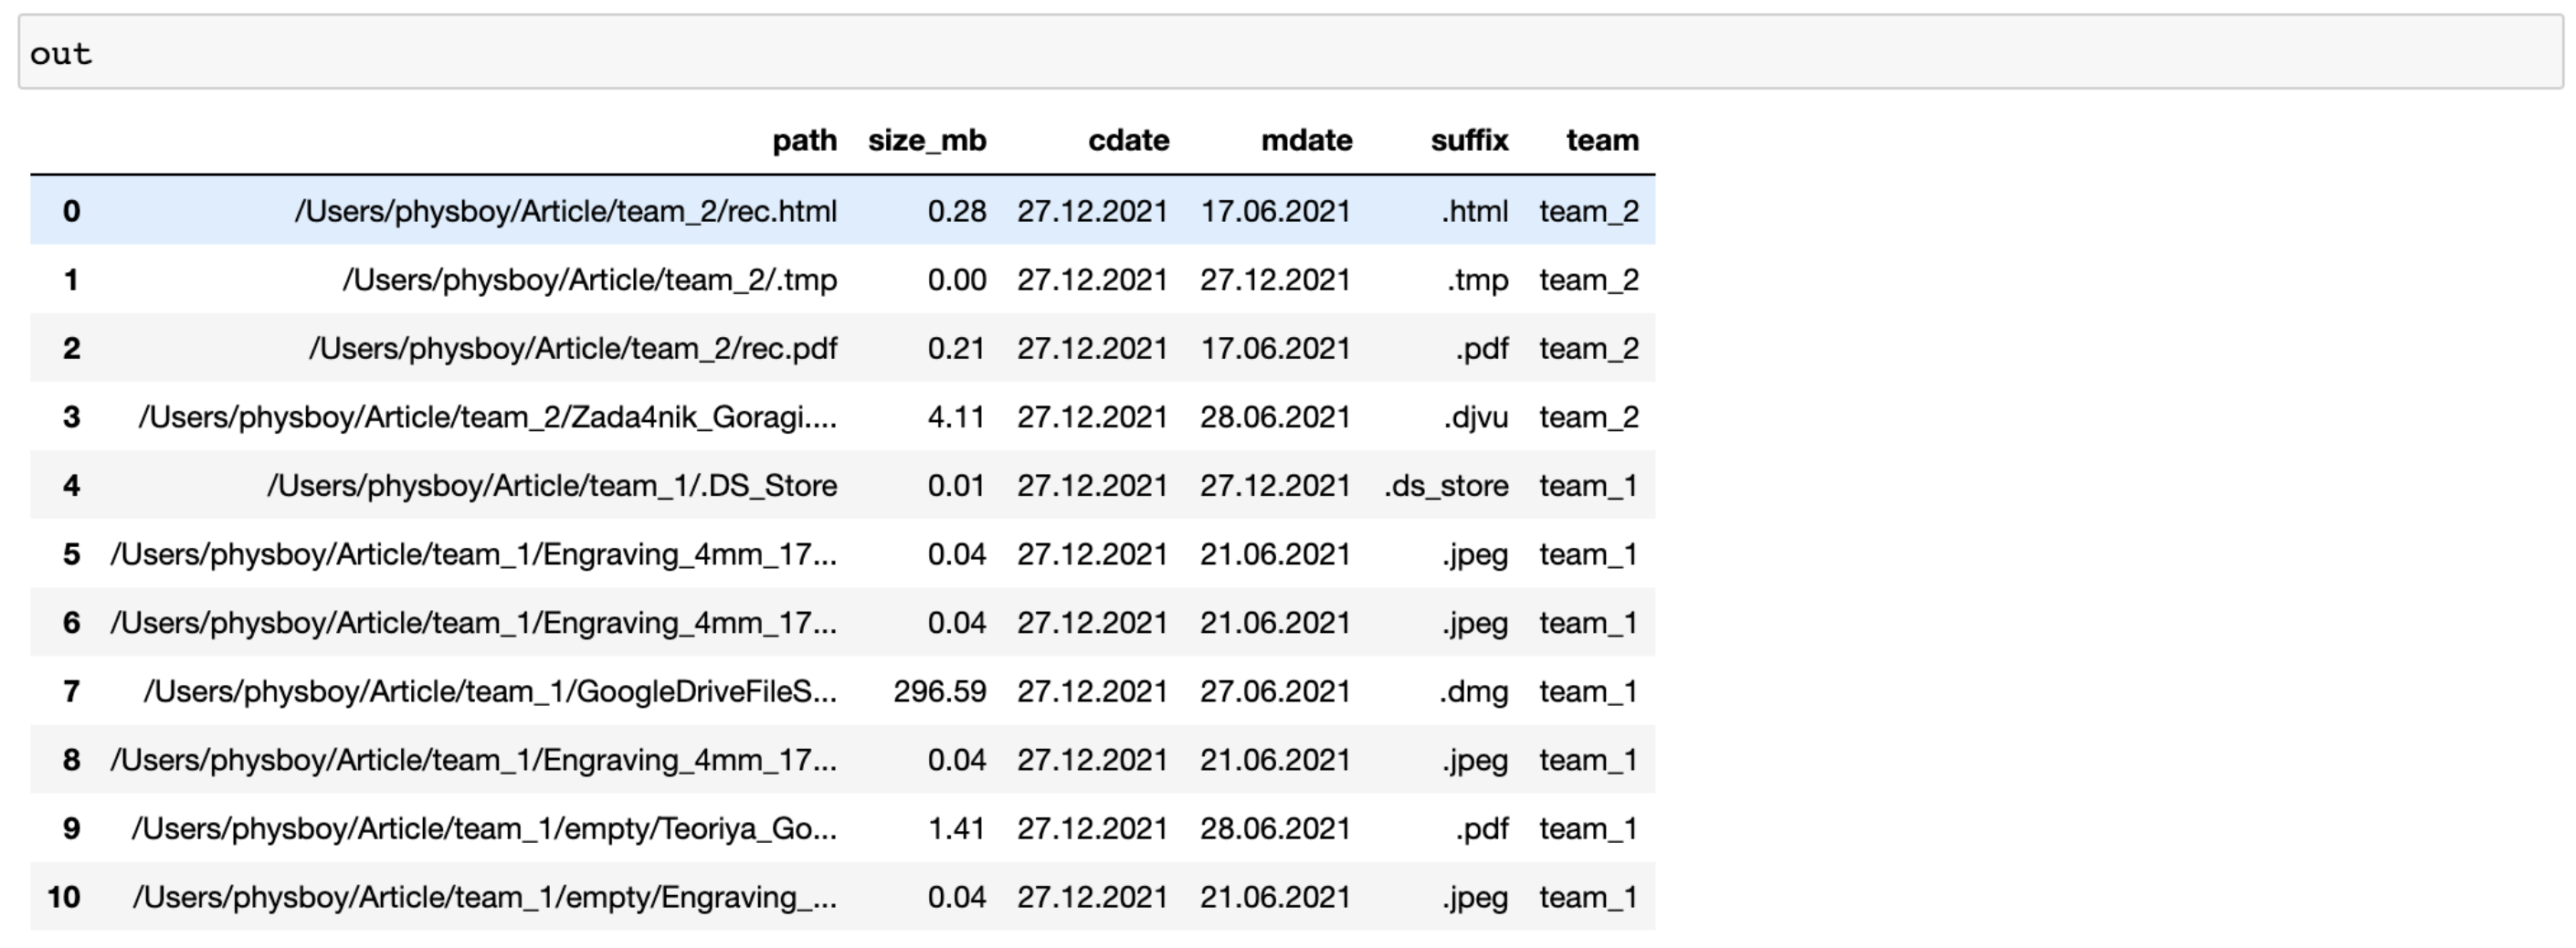Click size 0.04 in row 10
The height and width of the screenshot is (948, 2576).
(x=957, y=897)
